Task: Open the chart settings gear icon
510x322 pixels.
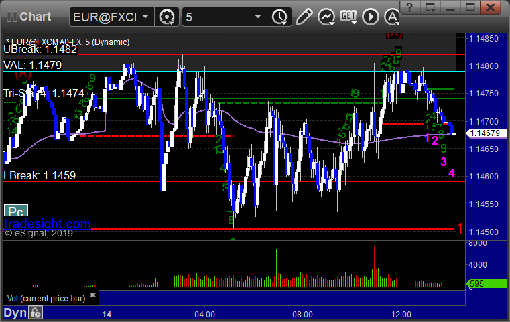Action: [167, 17]
